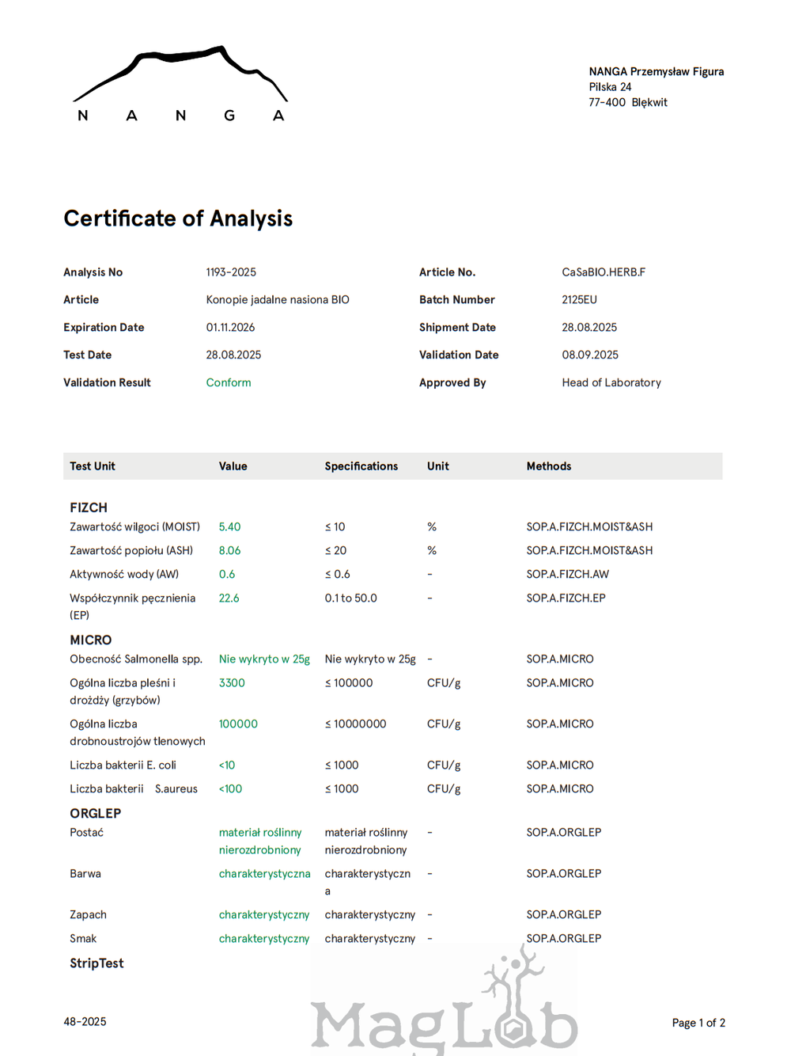Click the Batch Number value 2125EU

tap(579, 300)
